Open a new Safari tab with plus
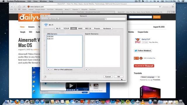 169,12
